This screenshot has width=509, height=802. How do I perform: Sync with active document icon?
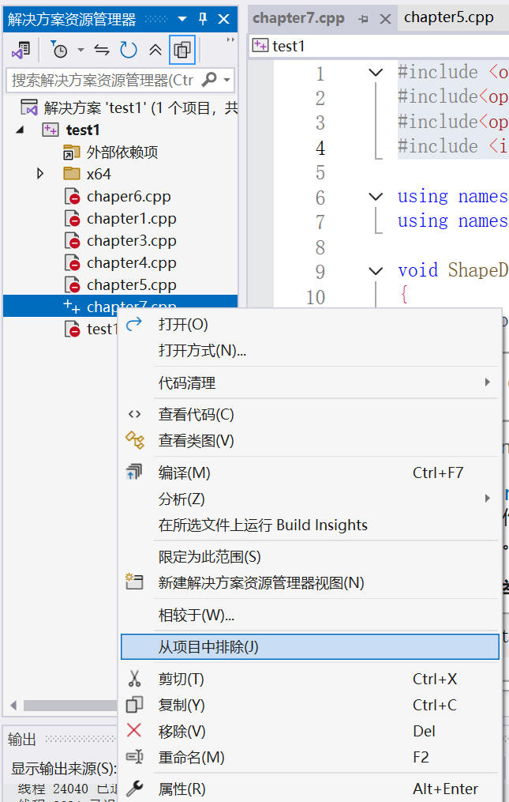102,50
